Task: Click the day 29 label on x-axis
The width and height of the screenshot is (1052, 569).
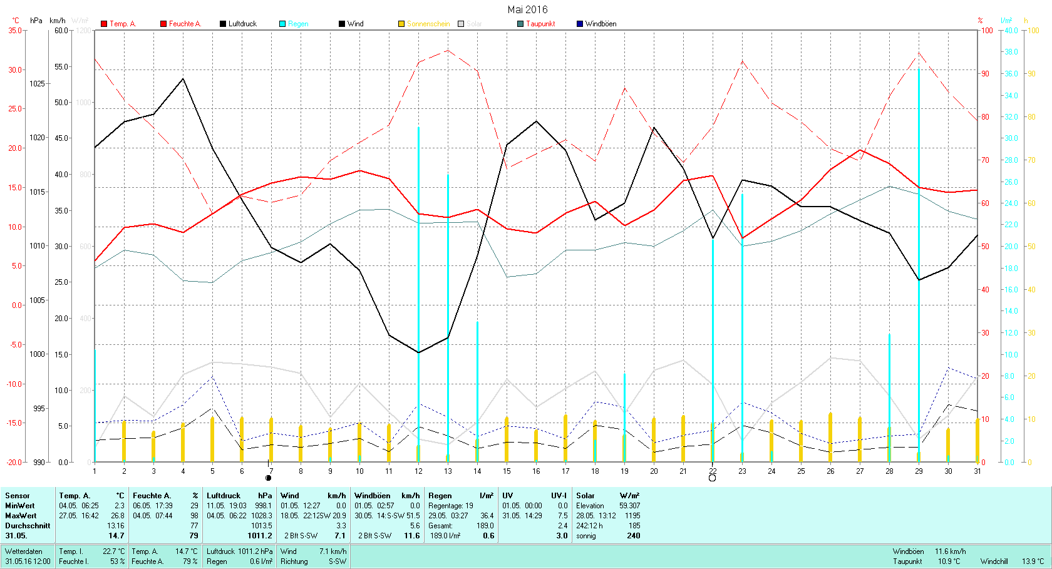Action: [919, 471]
